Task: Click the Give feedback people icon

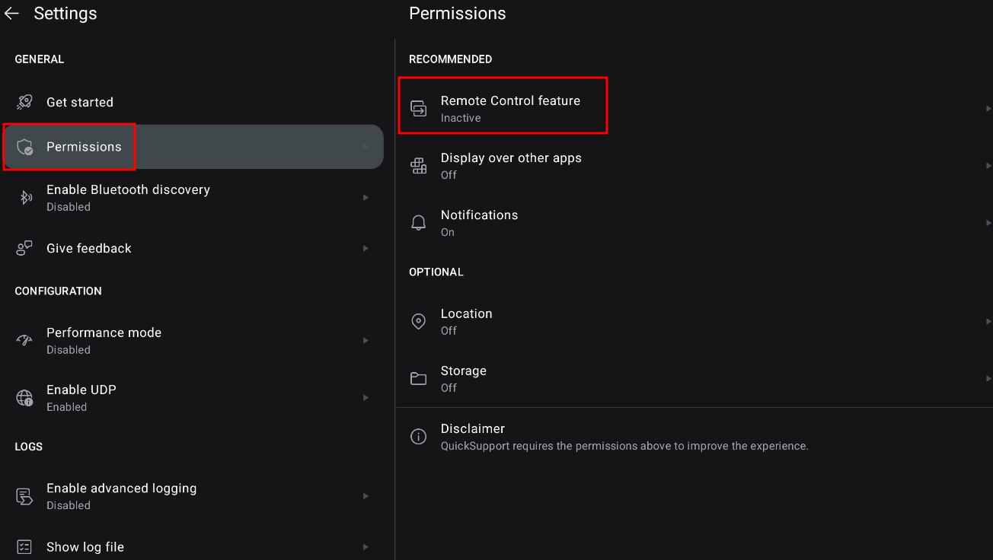Action: (x=24, y=249)
